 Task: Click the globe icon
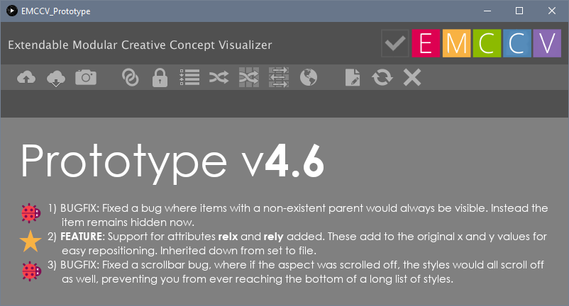click(309, 77)
